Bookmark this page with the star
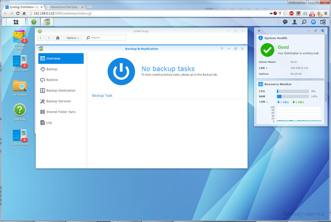Image resolution: width=331 pixels, height=222 pixels. coord(285,13)
